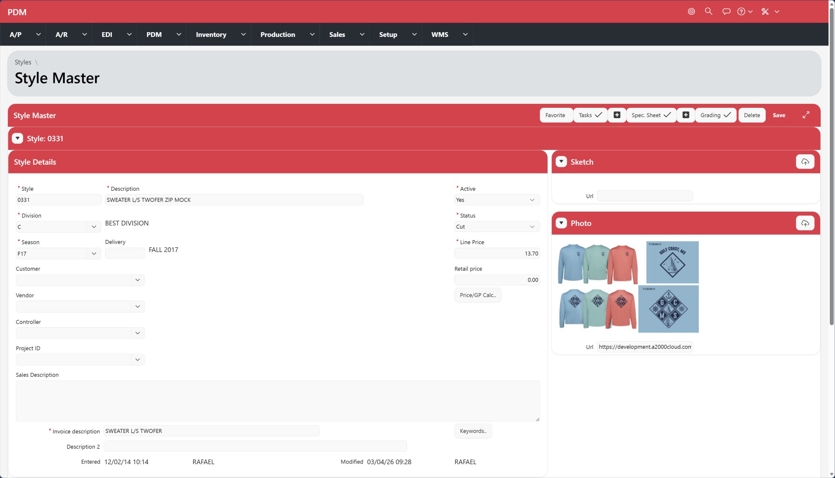Click the Line Price field
This screenshot has height=478, width=835.
497,254
